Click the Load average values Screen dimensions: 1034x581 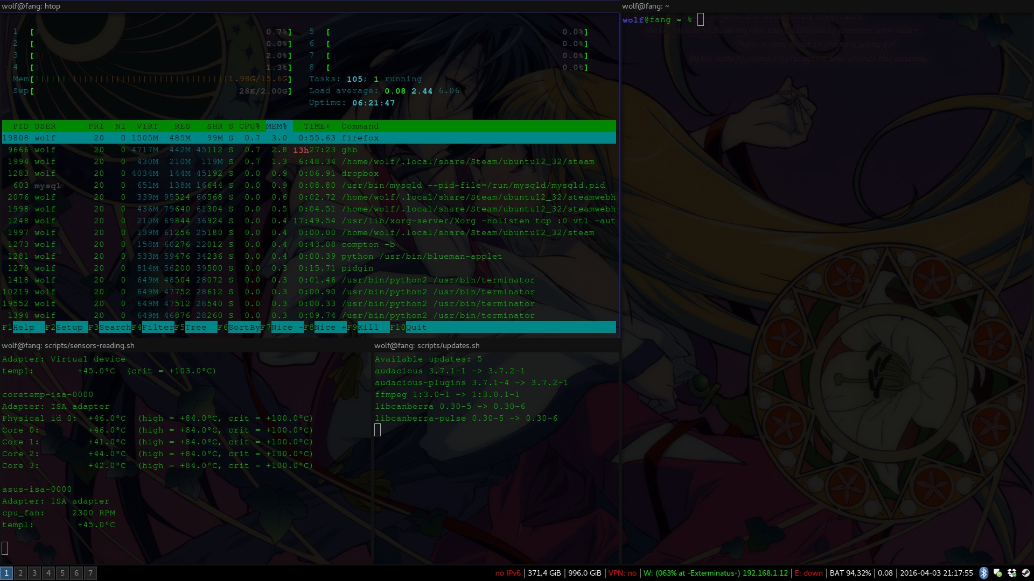422,91
